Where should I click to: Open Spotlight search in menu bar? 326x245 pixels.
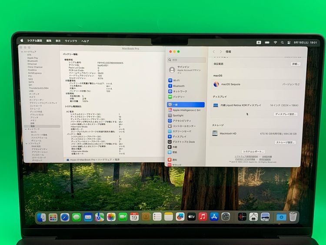pos(282,43)
